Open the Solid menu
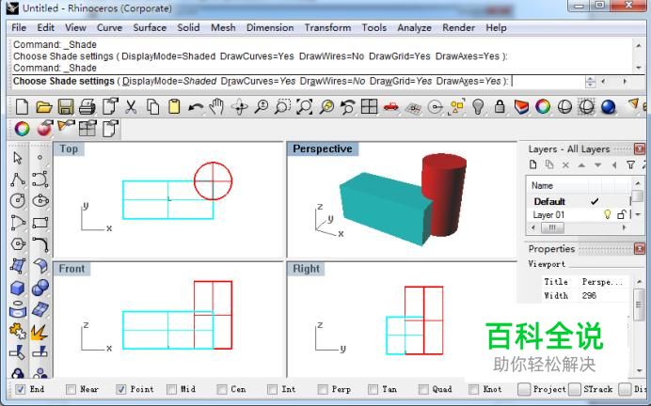 pos(188,27)
